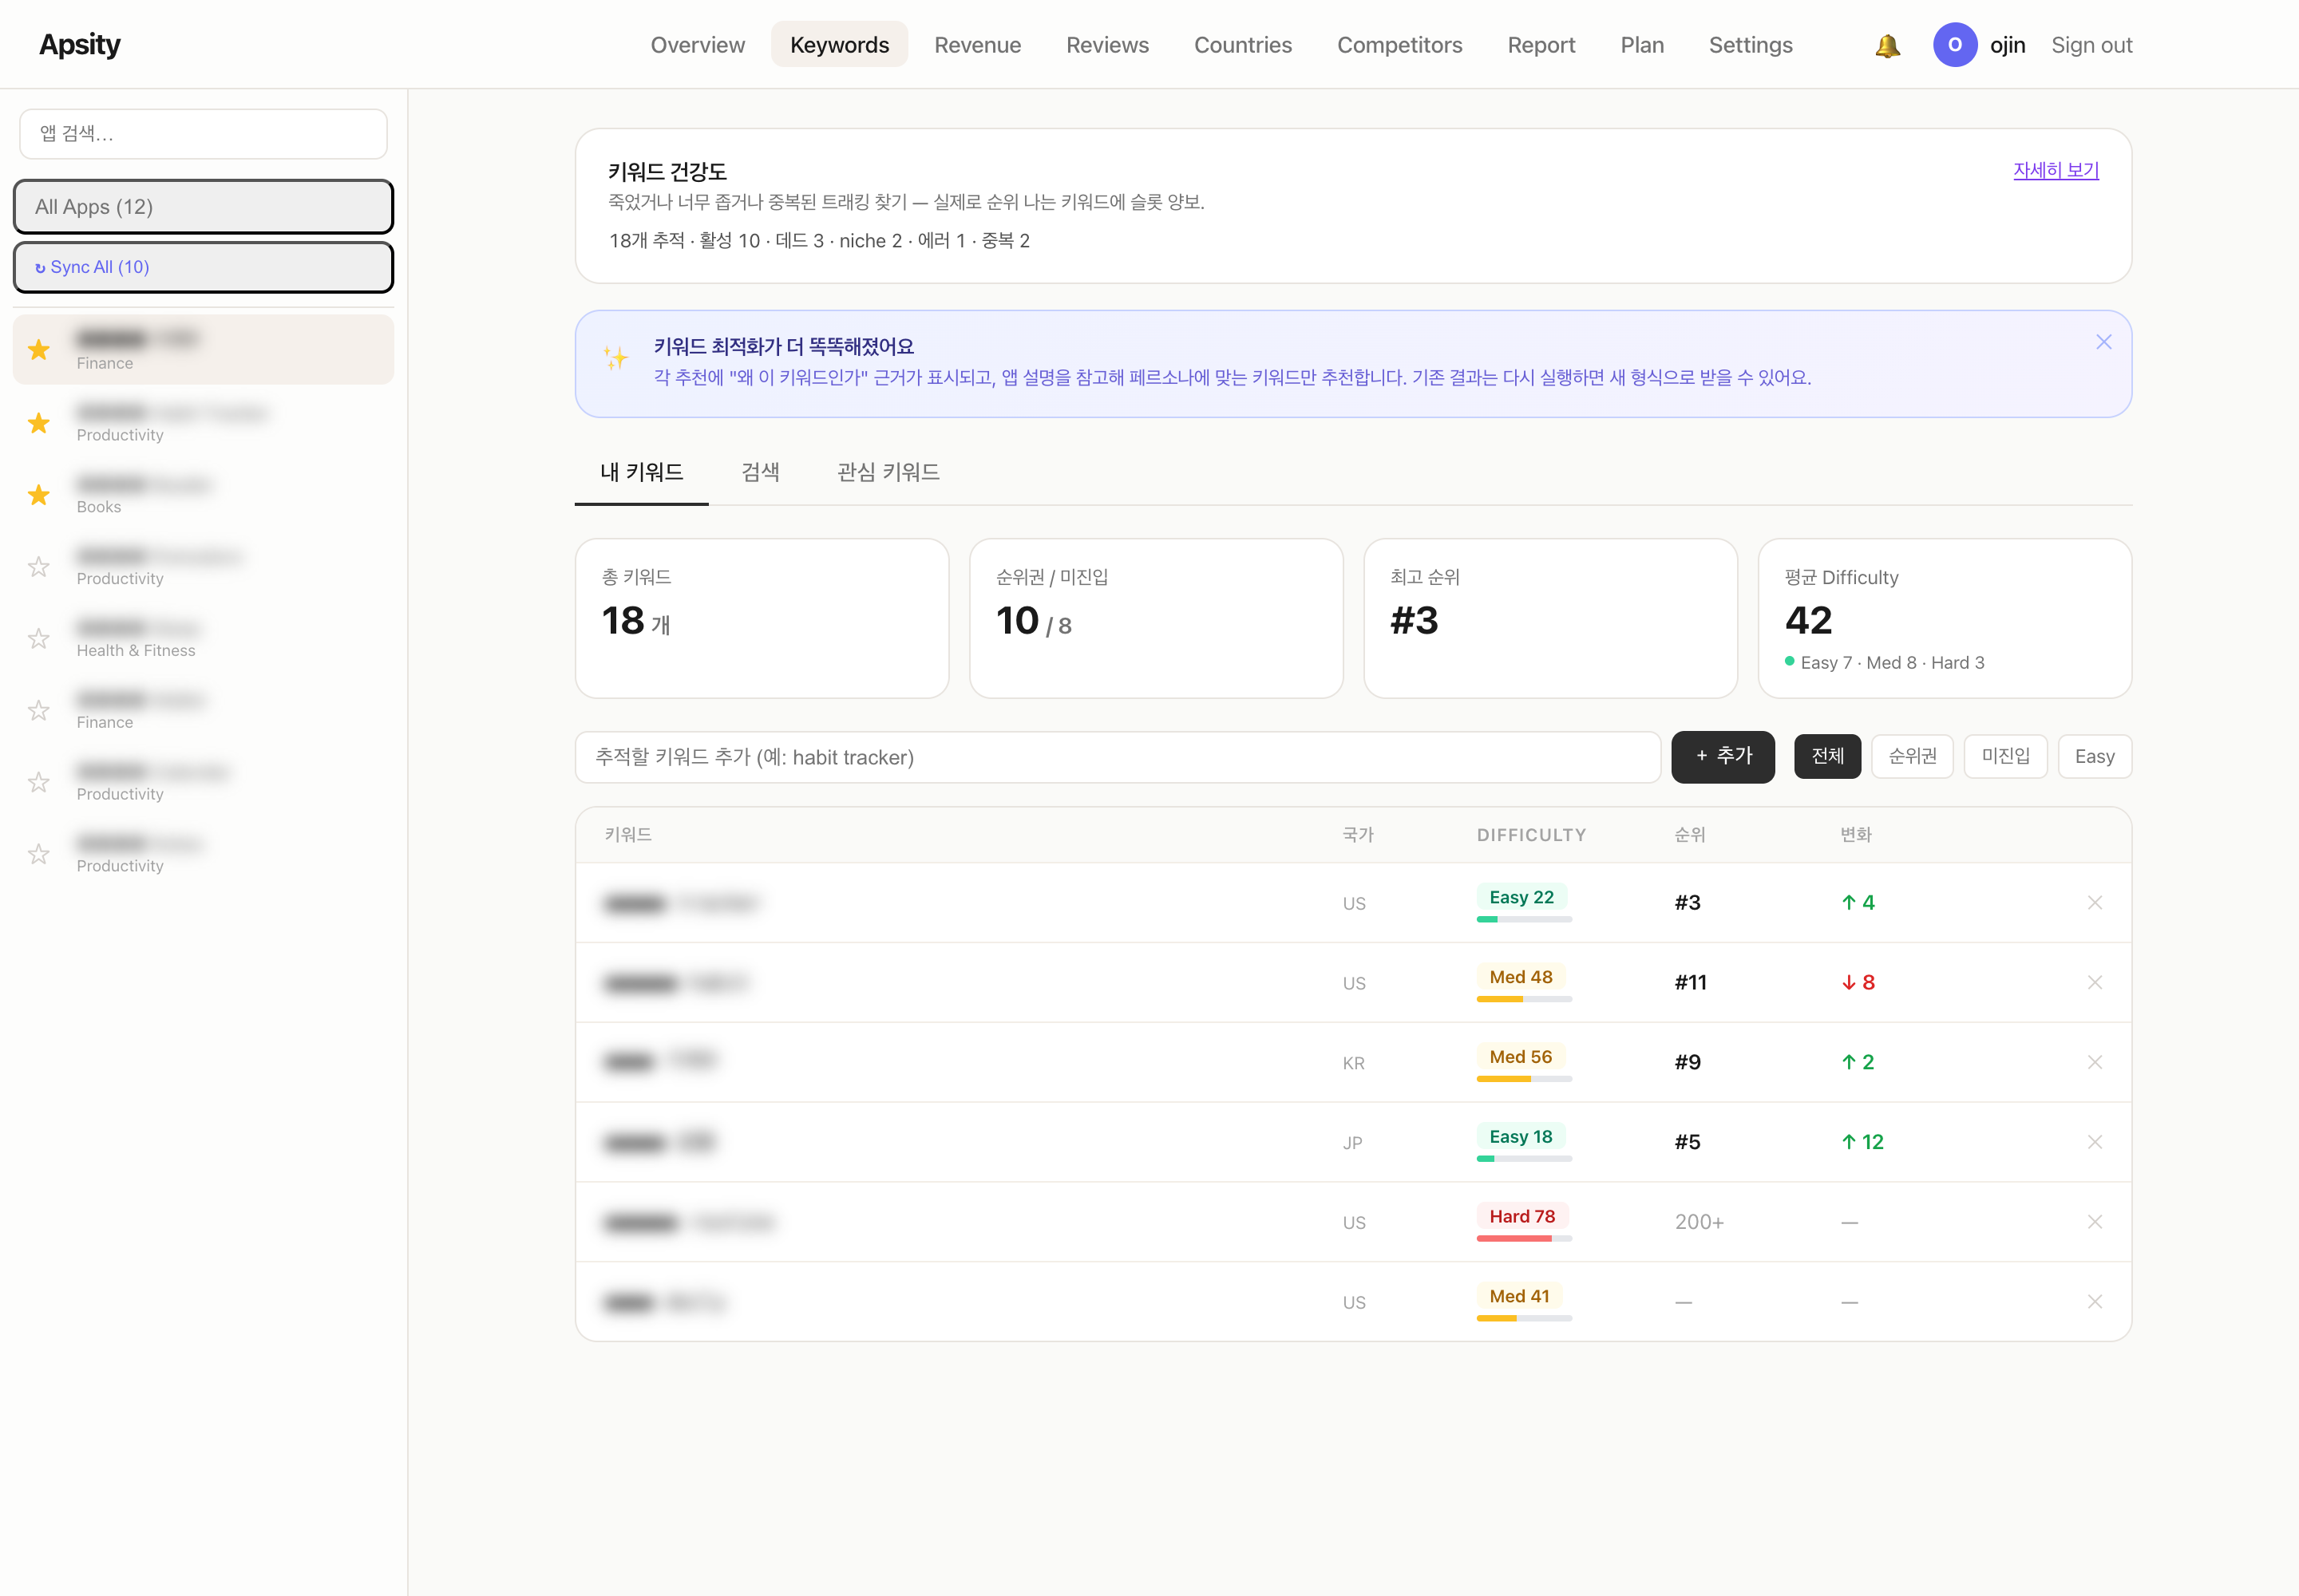Click the 평균 Difficulty 42 card
The height and width of the screenshot is (1596, 2299).
pyautogui.click(x=1944, y=618)
